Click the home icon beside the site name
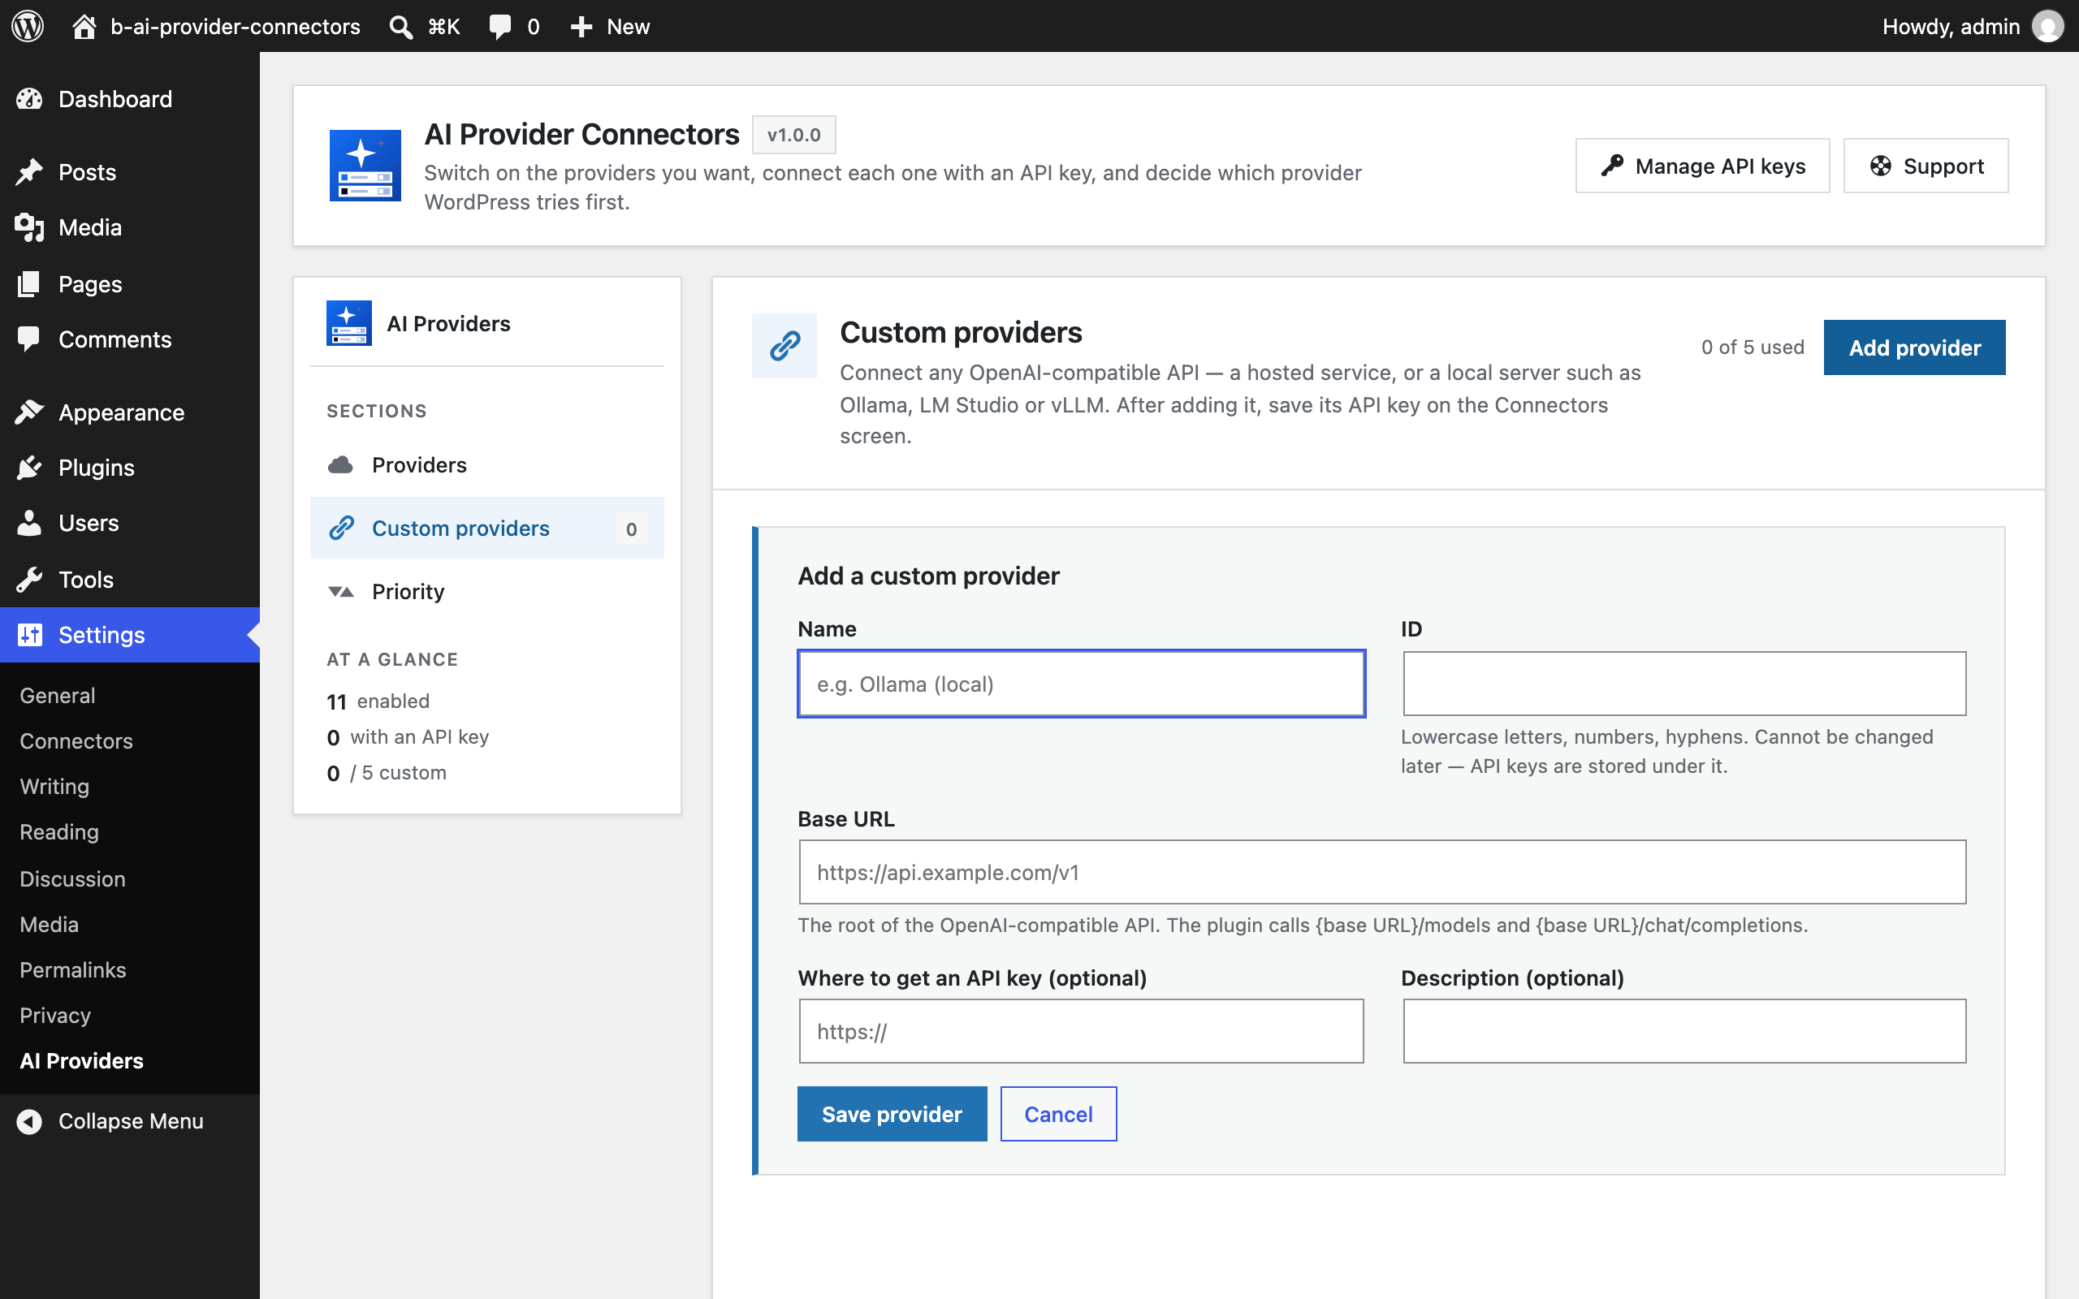 [84, 26]
